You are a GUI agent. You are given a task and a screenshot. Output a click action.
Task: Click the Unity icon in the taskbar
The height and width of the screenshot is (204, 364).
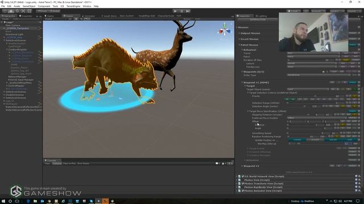click(98, 201)
